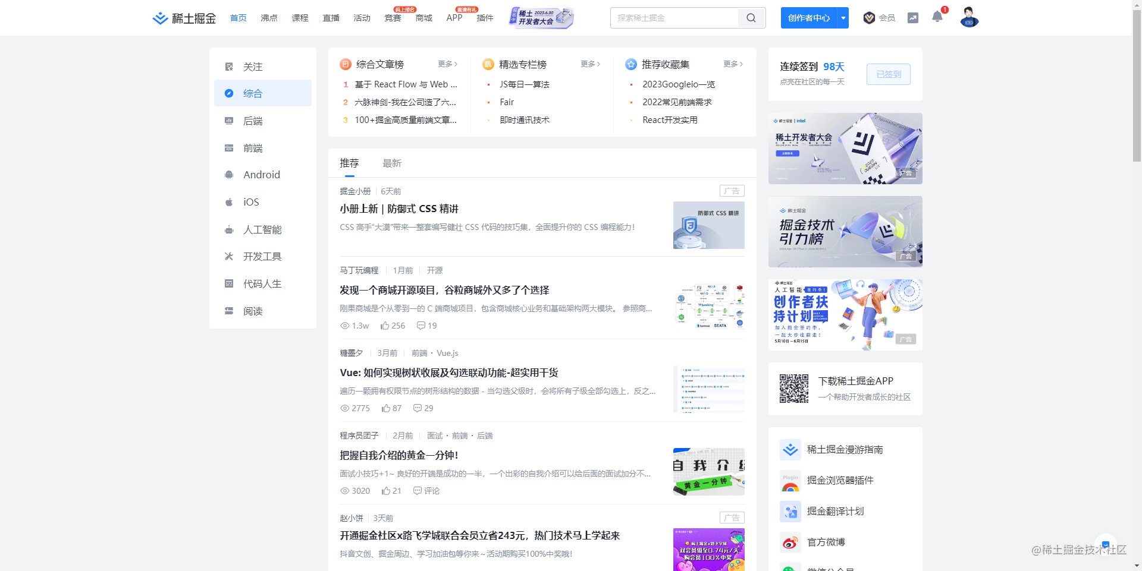This screenshot has width=1142, height=571.
Task: Open article 小册上新 | 防御式 CSS 精讲
Action: click(x=399, y=209)
